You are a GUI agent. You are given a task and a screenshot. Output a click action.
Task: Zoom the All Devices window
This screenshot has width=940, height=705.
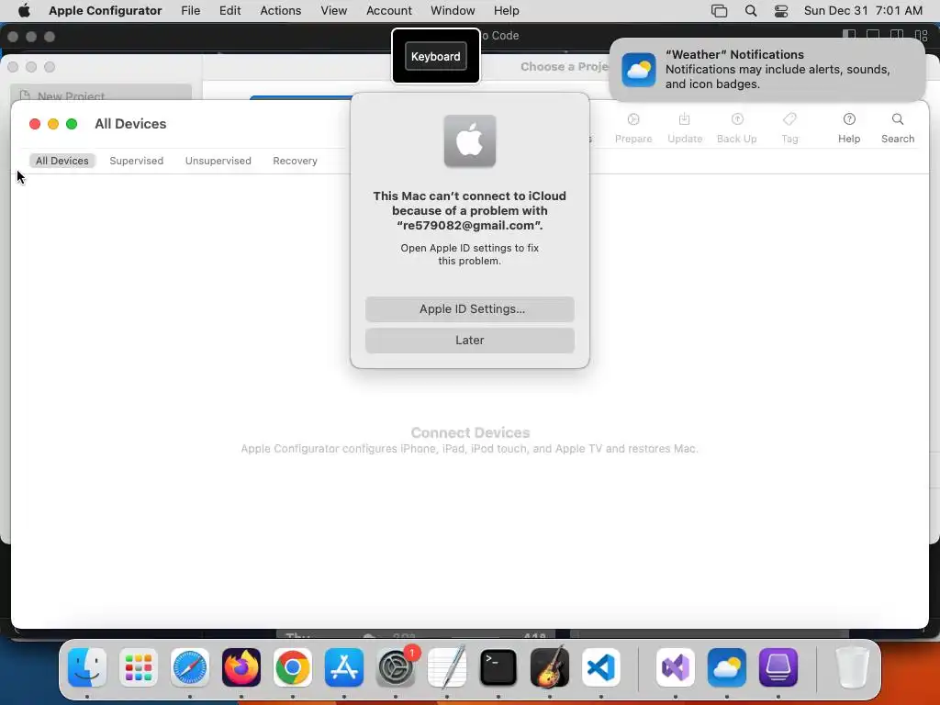point(72,124)
